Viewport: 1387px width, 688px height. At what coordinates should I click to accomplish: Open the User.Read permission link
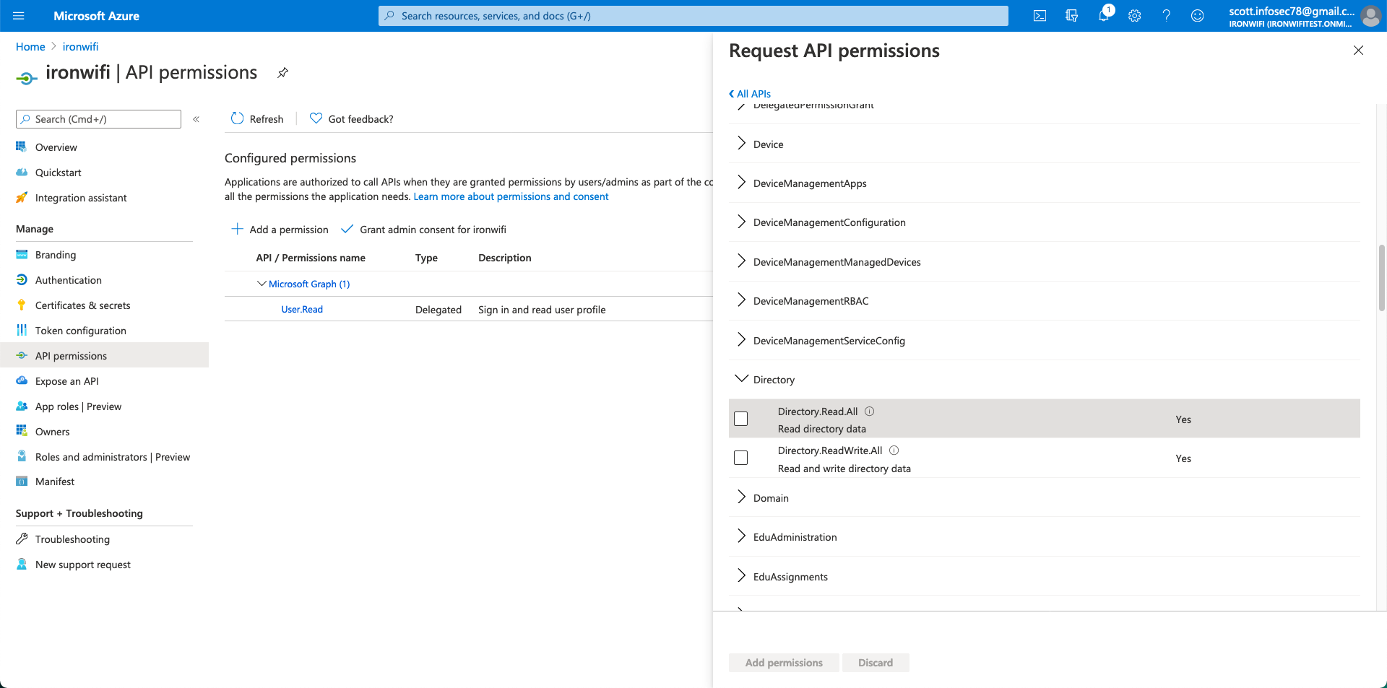301,309
